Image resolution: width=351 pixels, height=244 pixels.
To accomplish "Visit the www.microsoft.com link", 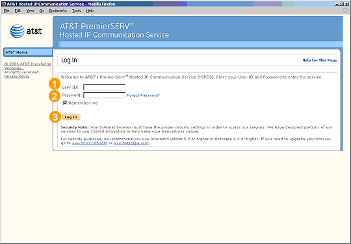I will pyautogui.click(x=90, y=143).
